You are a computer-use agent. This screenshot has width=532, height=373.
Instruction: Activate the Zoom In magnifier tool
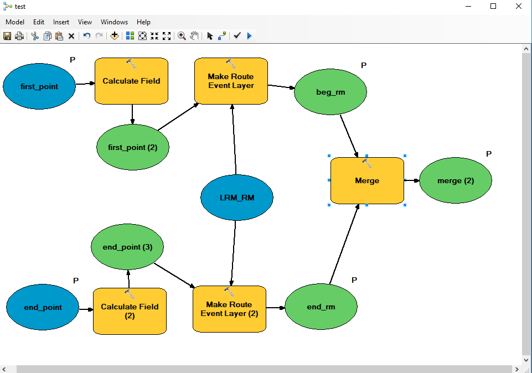pyautogui.click(x=182, y=35)
